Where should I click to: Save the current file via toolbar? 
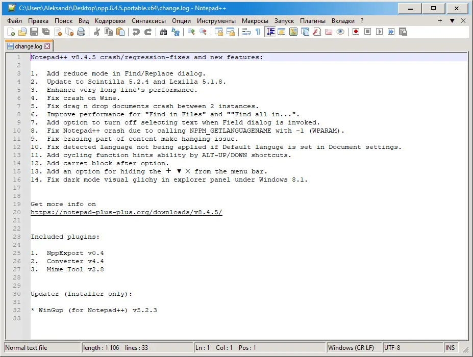click(34, 32)
